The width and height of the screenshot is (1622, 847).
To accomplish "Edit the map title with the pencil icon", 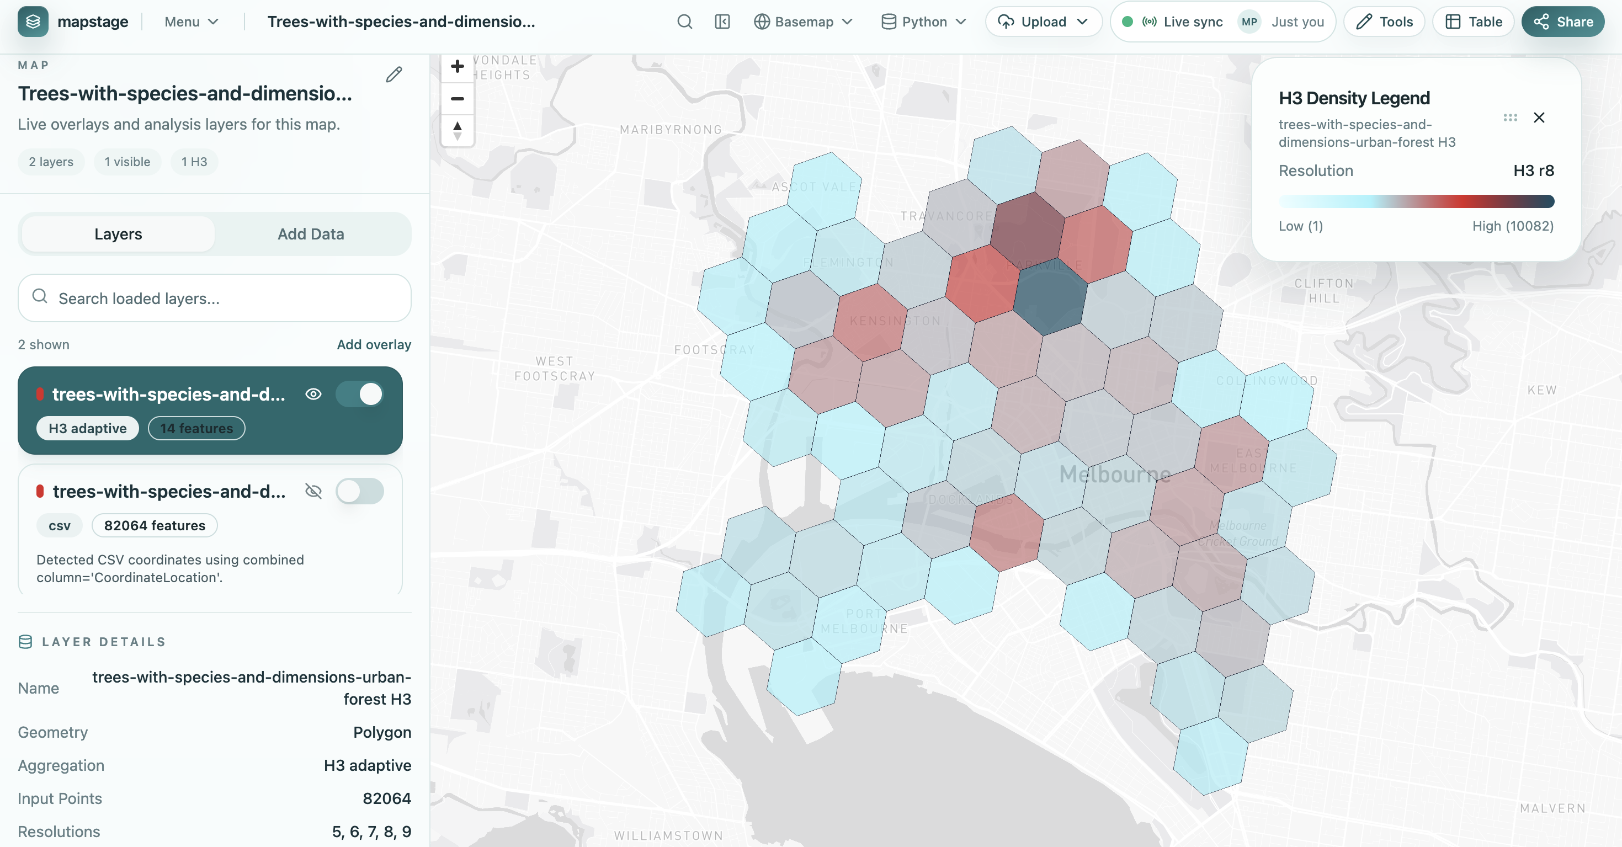I will 393,74.
